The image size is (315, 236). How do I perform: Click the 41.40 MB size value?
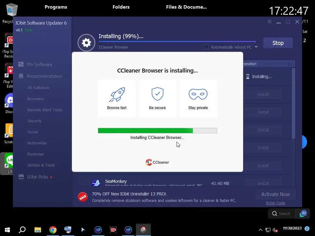[x=220, y=183]
